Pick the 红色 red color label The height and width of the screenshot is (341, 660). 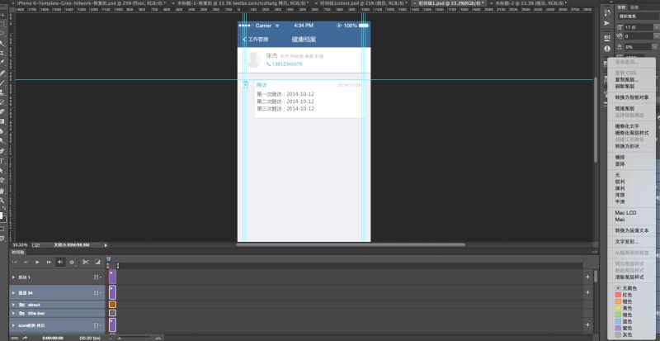(624, 295)
